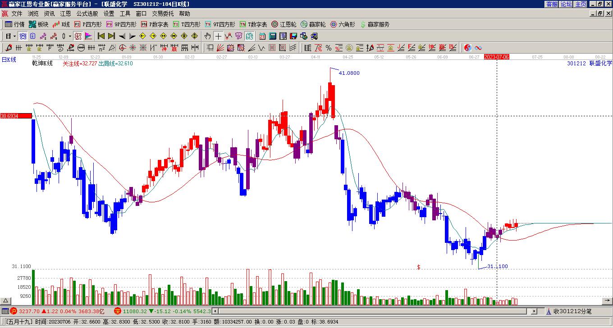The image size is (613, 328).
Task: Click the 沪 Shanghai index badge
Action: coord(13,311)
